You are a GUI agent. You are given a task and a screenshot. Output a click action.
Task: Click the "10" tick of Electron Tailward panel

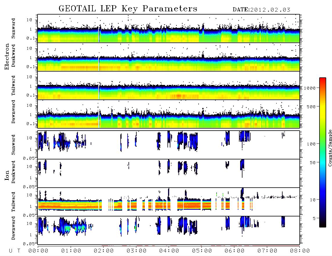coord(29,77)
